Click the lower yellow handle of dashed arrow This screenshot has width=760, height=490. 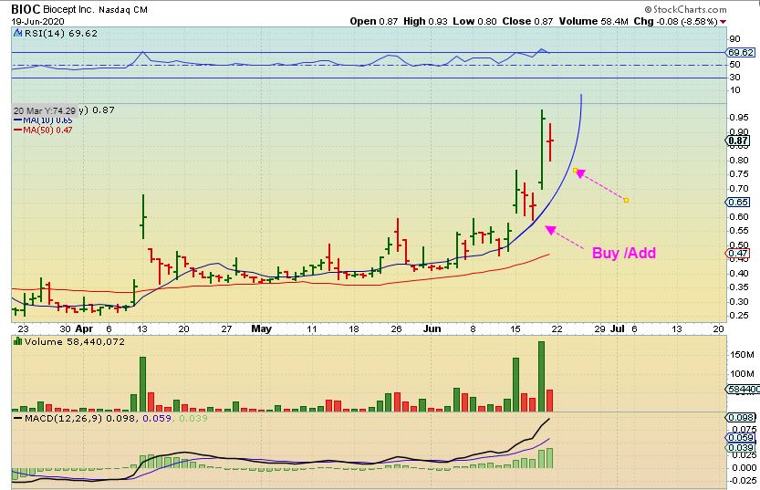point(626,200)
